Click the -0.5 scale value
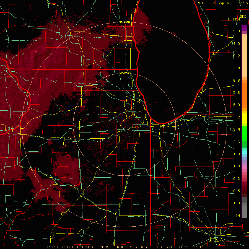The width and height of the screenshot is (249, 249). pos(235,191)
